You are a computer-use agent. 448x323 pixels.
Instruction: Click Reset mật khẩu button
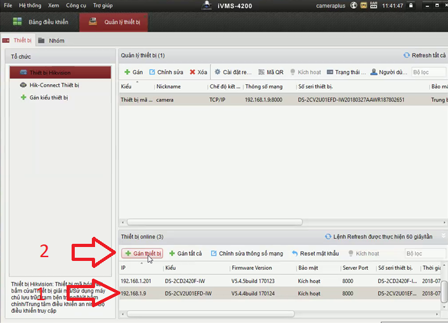pyautogui.click(x=315, y=253)
